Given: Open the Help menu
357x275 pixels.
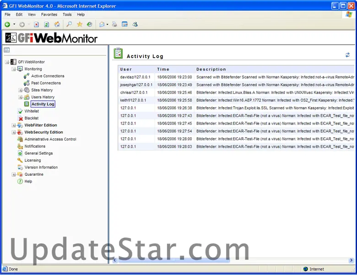Looking at the screenshot, I should (81, 15).
